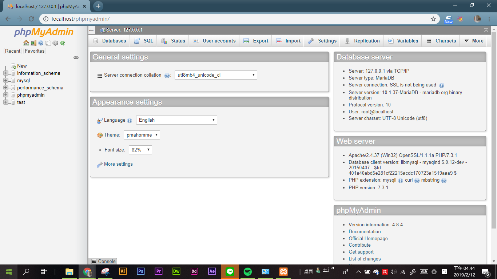497x279 pixels.
Task: Open help icon next to Language label
Action: point(130,121)
